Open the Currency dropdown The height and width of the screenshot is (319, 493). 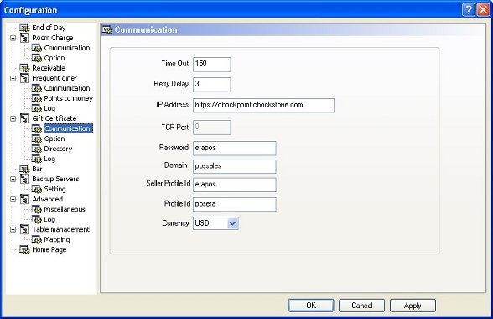(232, 223)
